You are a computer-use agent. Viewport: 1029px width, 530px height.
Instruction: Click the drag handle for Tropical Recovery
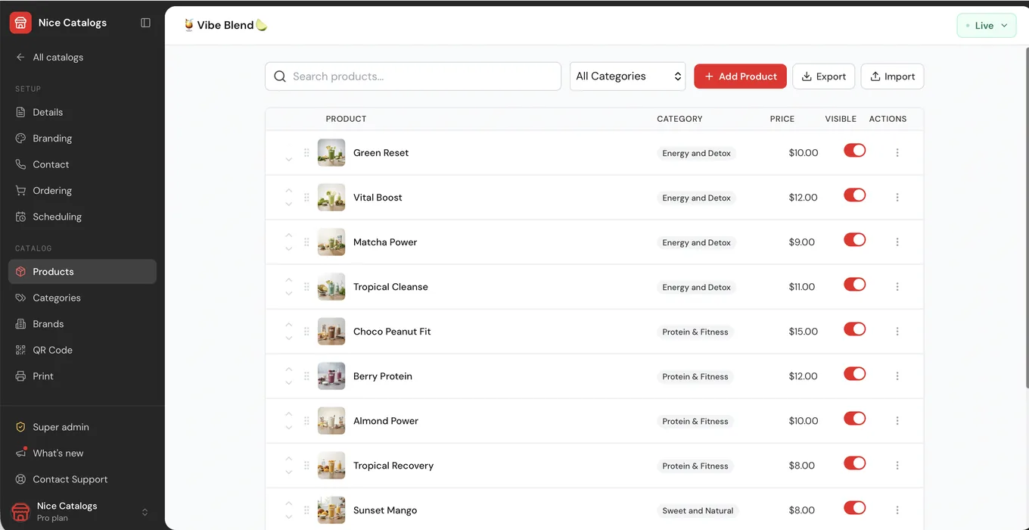pos(306,466)
